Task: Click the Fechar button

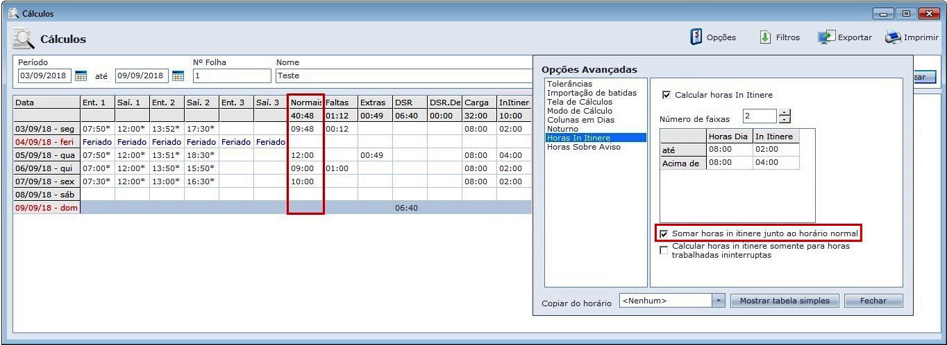Action: point(873,301)
